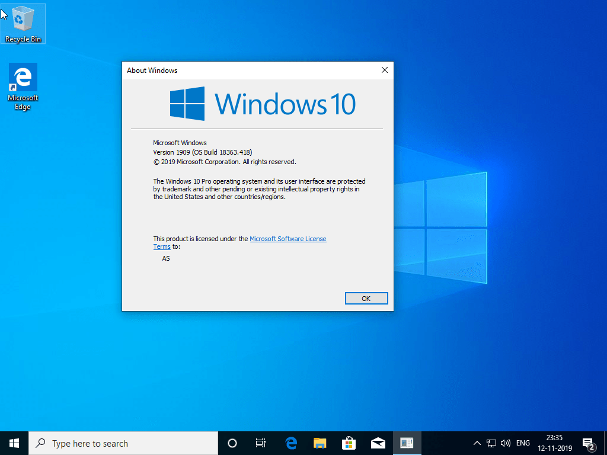The width and height of the screenshot is (607, 455).
Task: Open the Recycle Bin desktop icon
Action: 23,24
